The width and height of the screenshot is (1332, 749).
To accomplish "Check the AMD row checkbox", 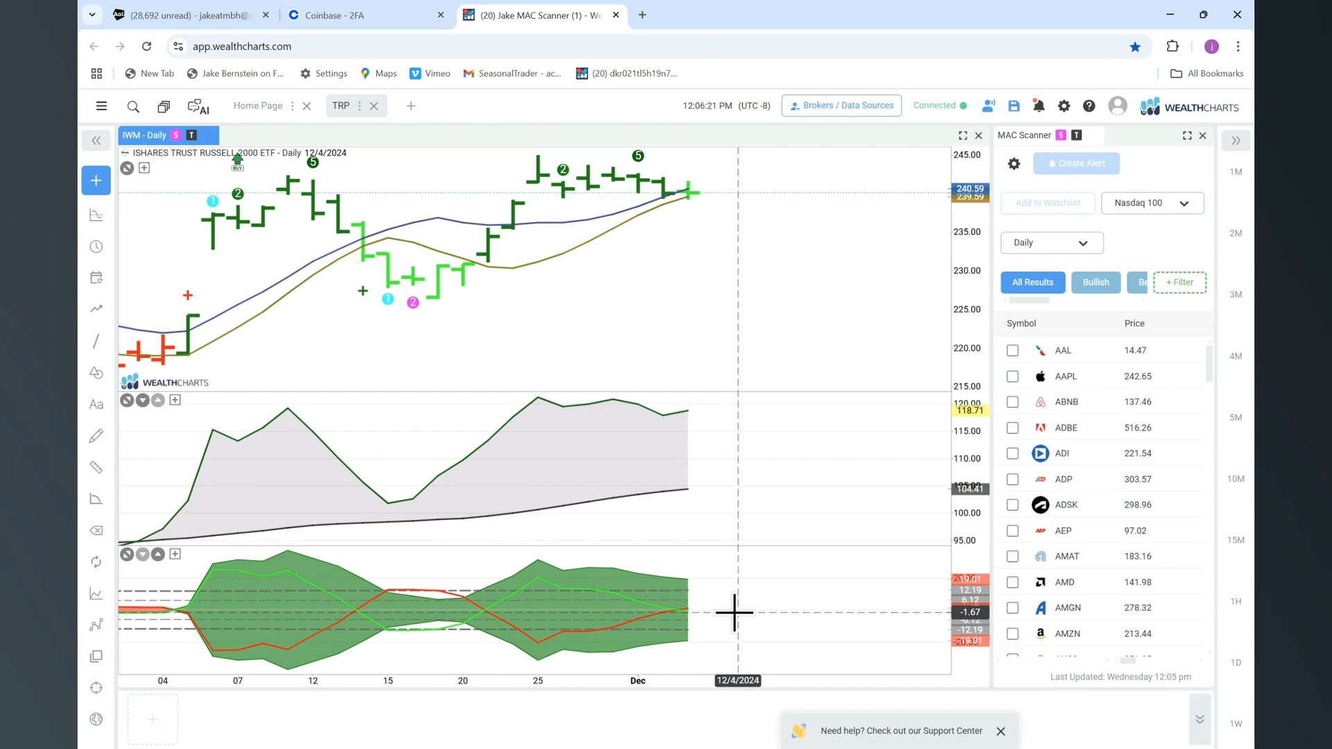I will 1012,583.
